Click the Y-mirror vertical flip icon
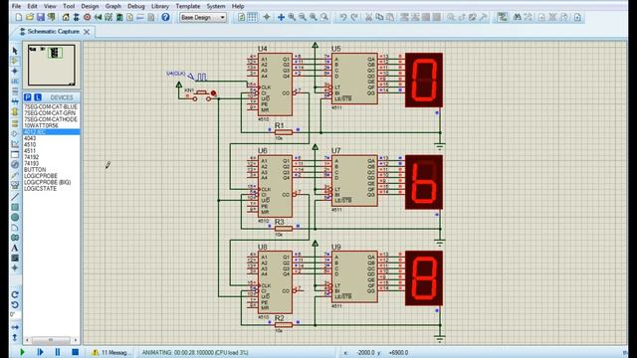This screenshot has width=637, height=358. pyautogui.click(x=15, y=337)
